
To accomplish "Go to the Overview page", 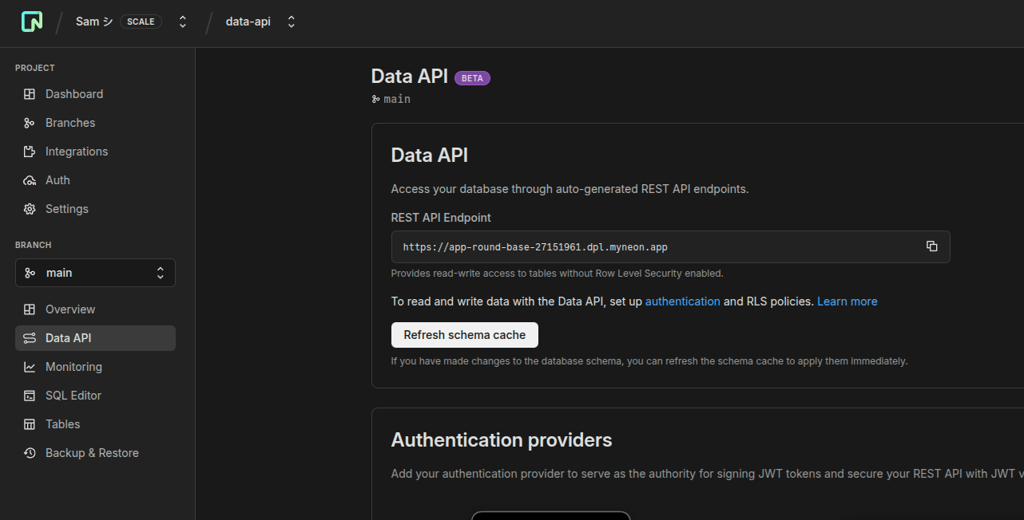I will point(69,309).
